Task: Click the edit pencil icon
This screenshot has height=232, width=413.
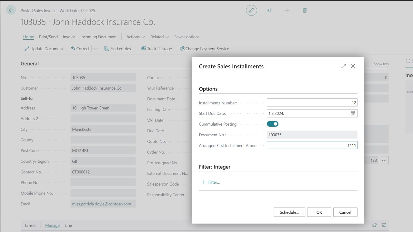Action: click(x=251, y=10)
